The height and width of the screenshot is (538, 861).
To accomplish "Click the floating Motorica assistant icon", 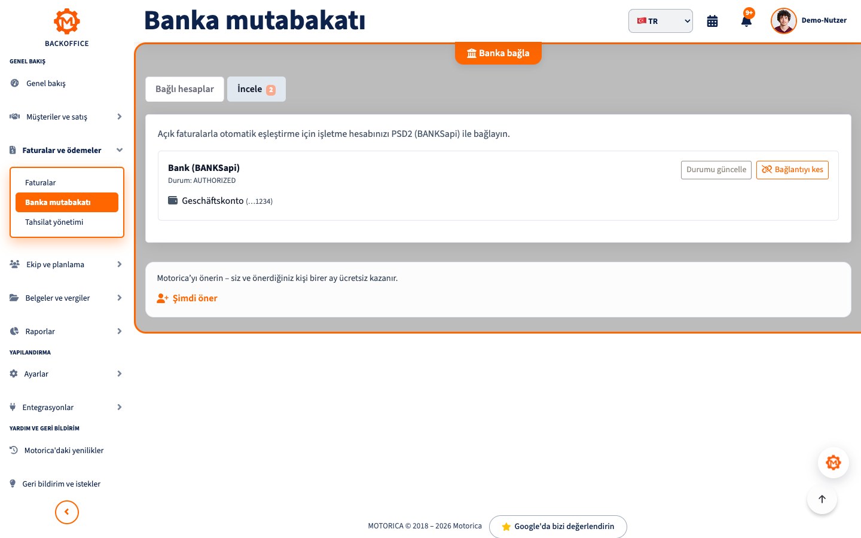I will [x=833, y=463].
